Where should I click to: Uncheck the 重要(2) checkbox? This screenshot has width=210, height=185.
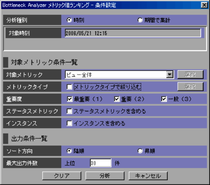pos(117,99)
